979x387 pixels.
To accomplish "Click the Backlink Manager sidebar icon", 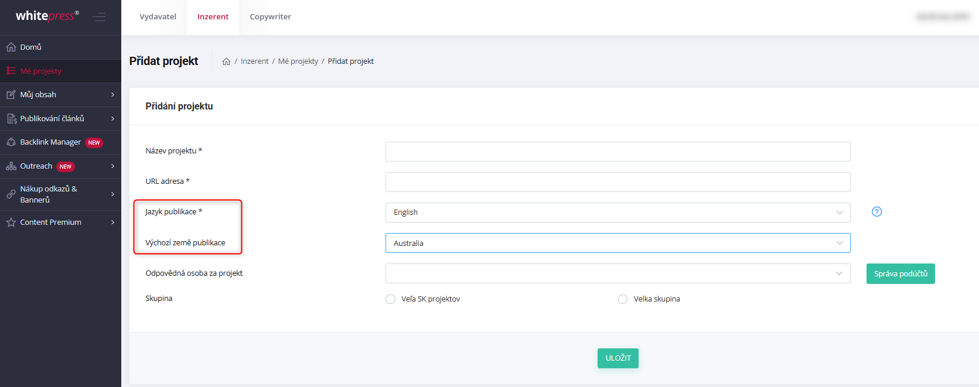I will [11, 142].
